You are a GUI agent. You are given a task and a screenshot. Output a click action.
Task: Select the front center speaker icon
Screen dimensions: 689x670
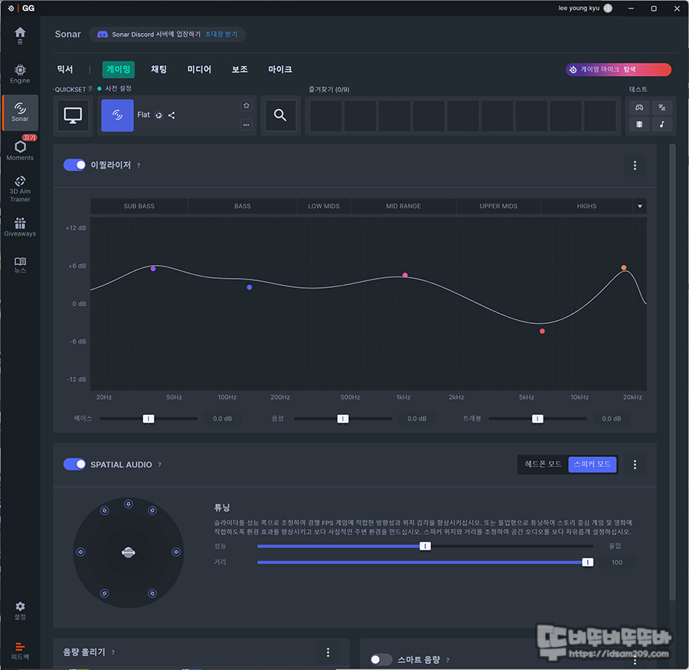tap(129, 504)
